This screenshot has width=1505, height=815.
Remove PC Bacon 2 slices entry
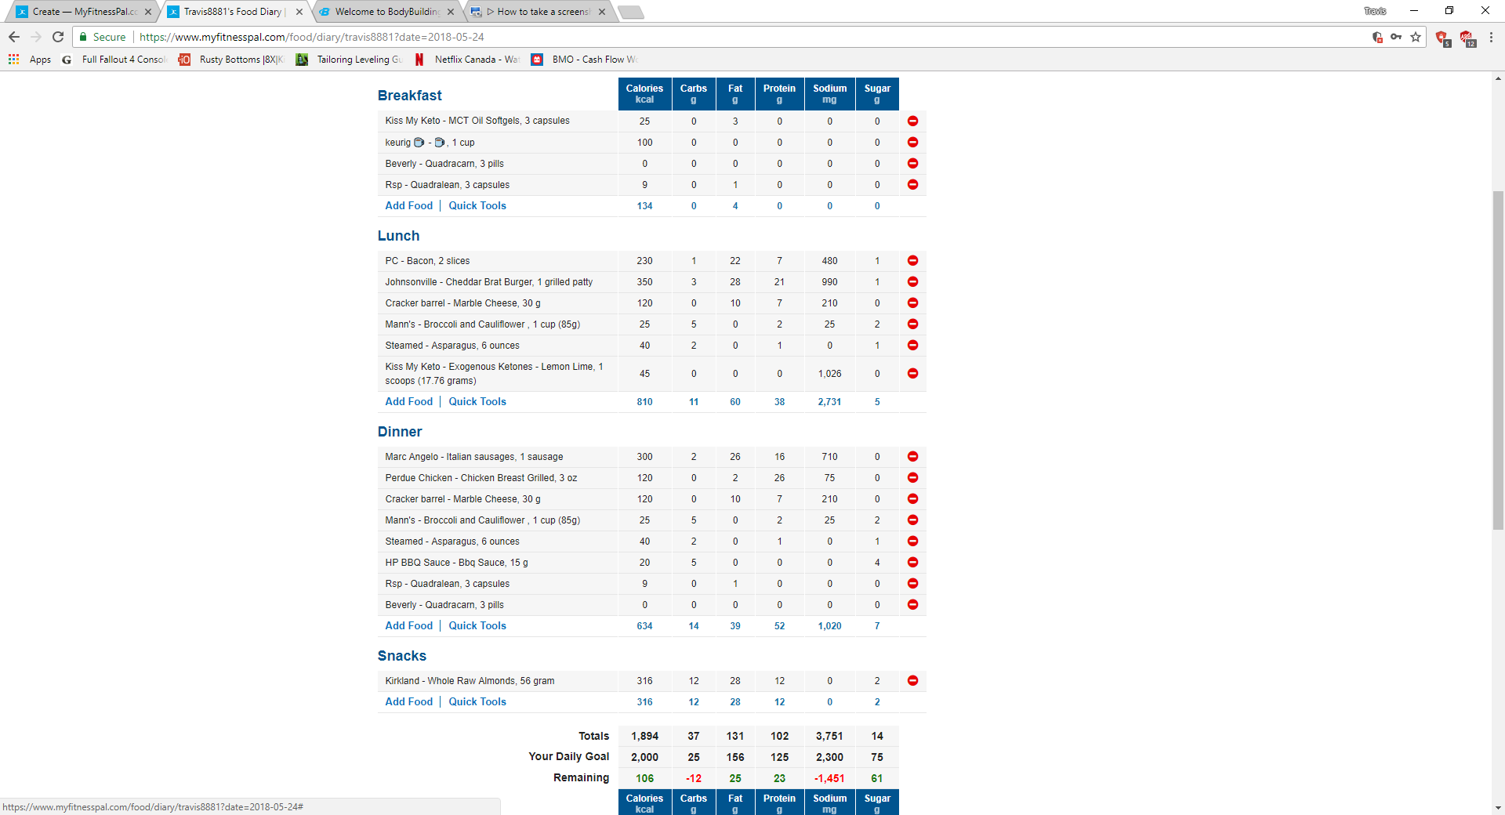click(x=912, y=260)
